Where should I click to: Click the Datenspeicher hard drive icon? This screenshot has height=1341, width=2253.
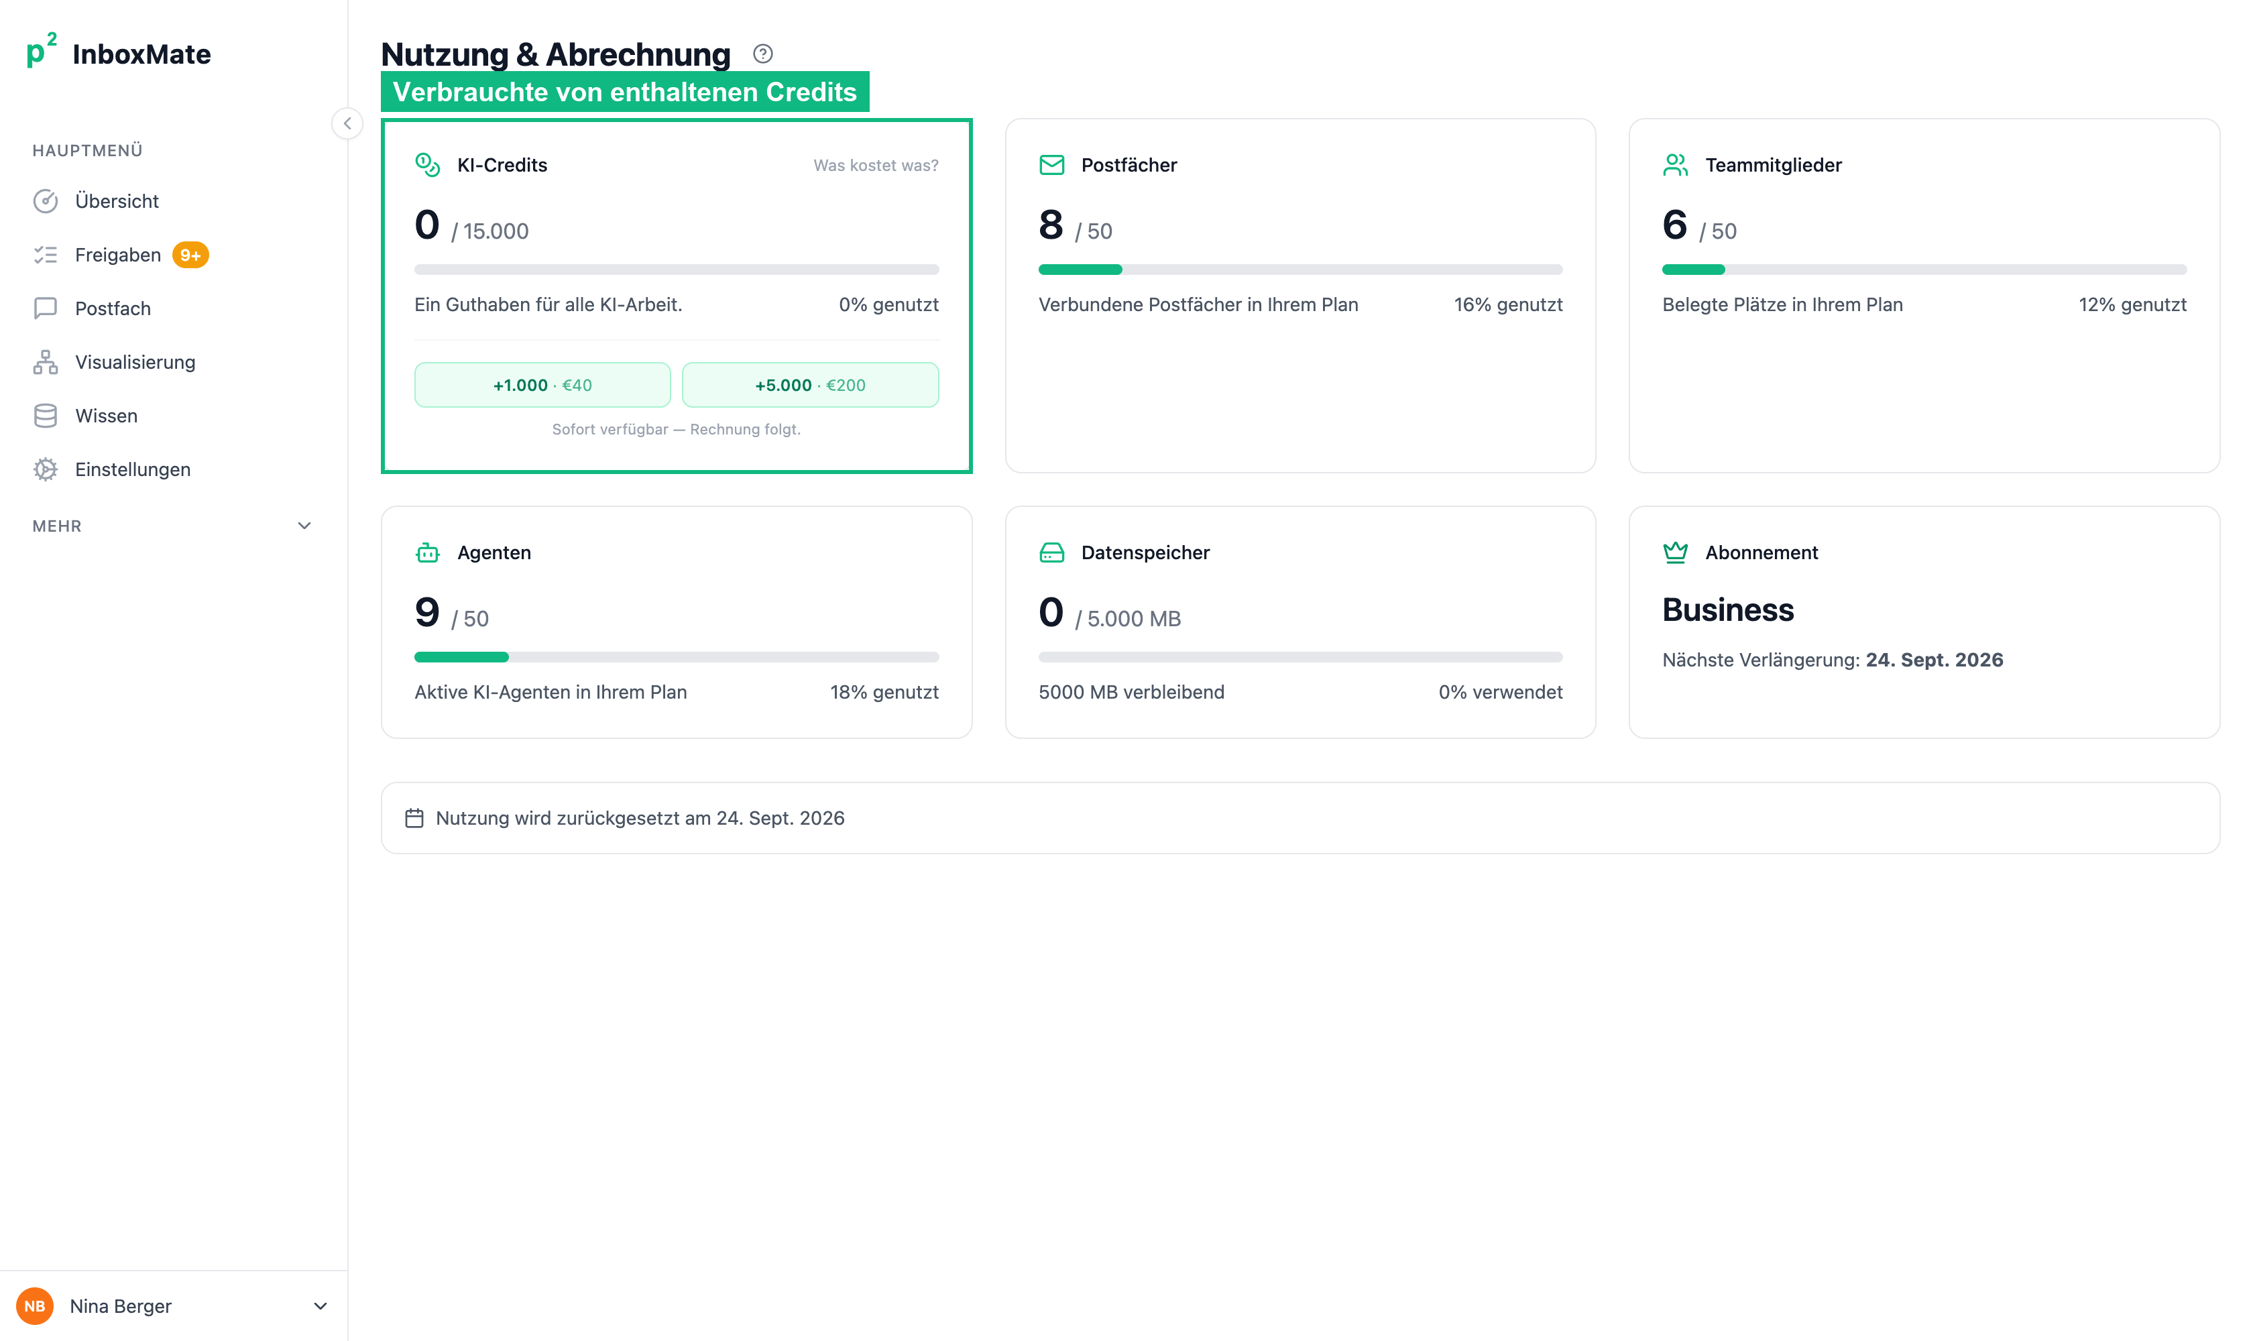(x=1051, y=552)
